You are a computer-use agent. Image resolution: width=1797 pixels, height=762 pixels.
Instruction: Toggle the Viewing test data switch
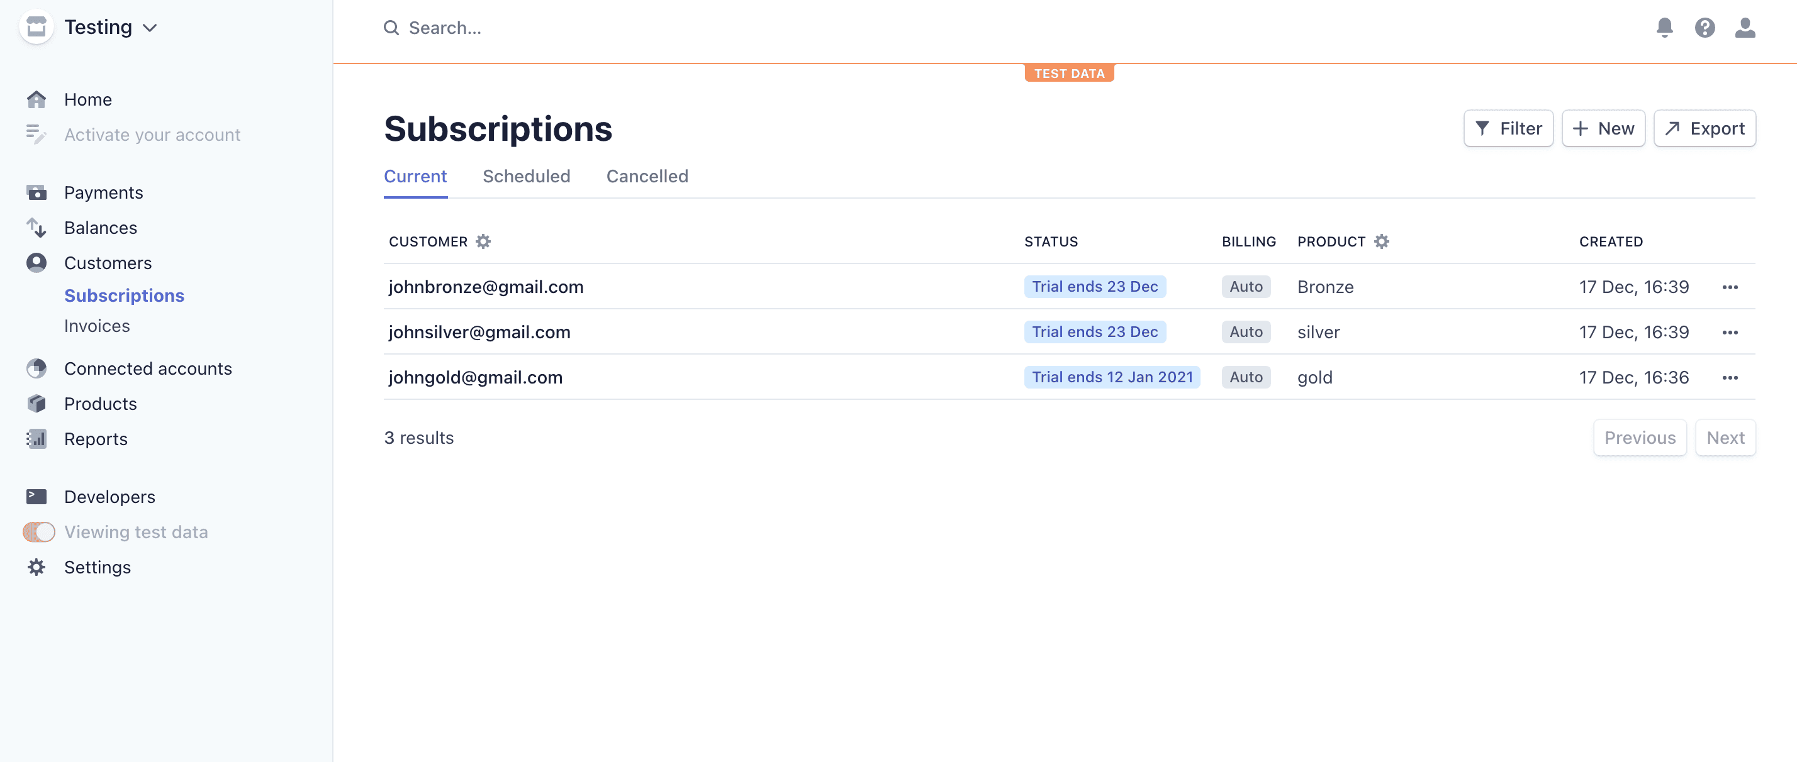point(39,532)
